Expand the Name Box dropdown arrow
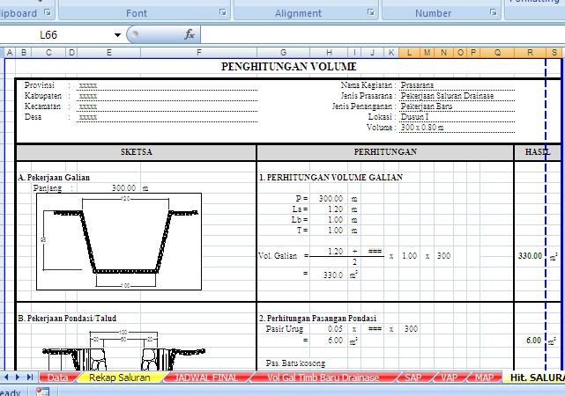Image resolution: width=565 pixels, height=396 pixels. 117,35
